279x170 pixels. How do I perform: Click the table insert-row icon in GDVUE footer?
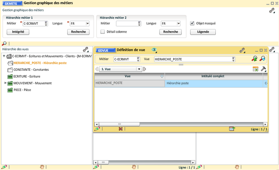[232, 129]
